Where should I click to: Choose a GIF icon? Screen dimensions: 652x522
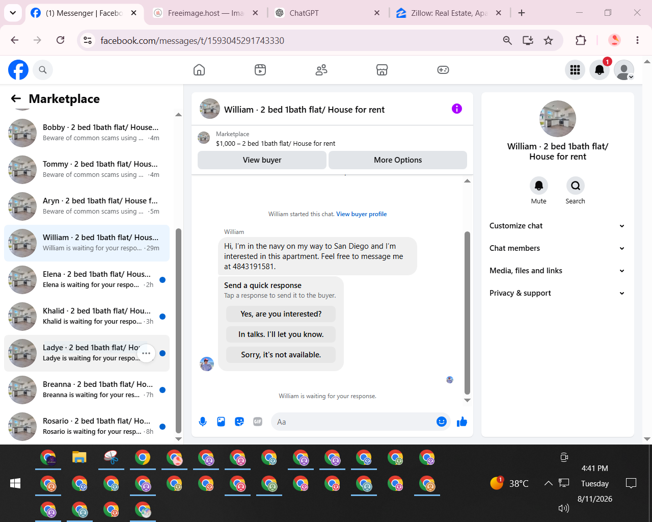point(258,422)
